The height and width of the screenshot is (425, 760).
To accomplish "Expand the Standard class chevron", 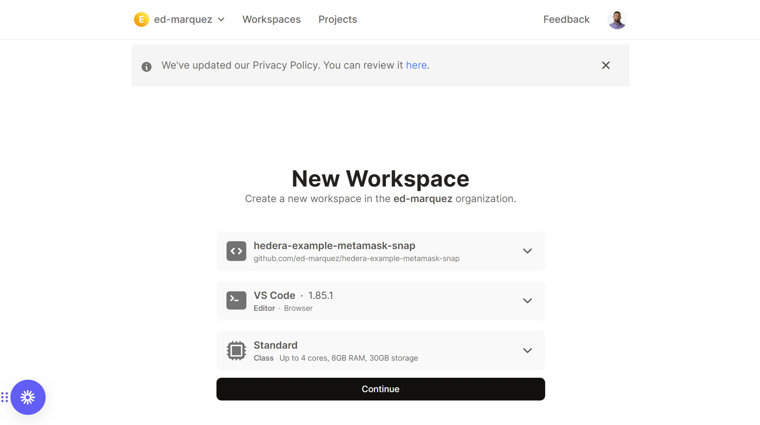I will pos(527,350).
